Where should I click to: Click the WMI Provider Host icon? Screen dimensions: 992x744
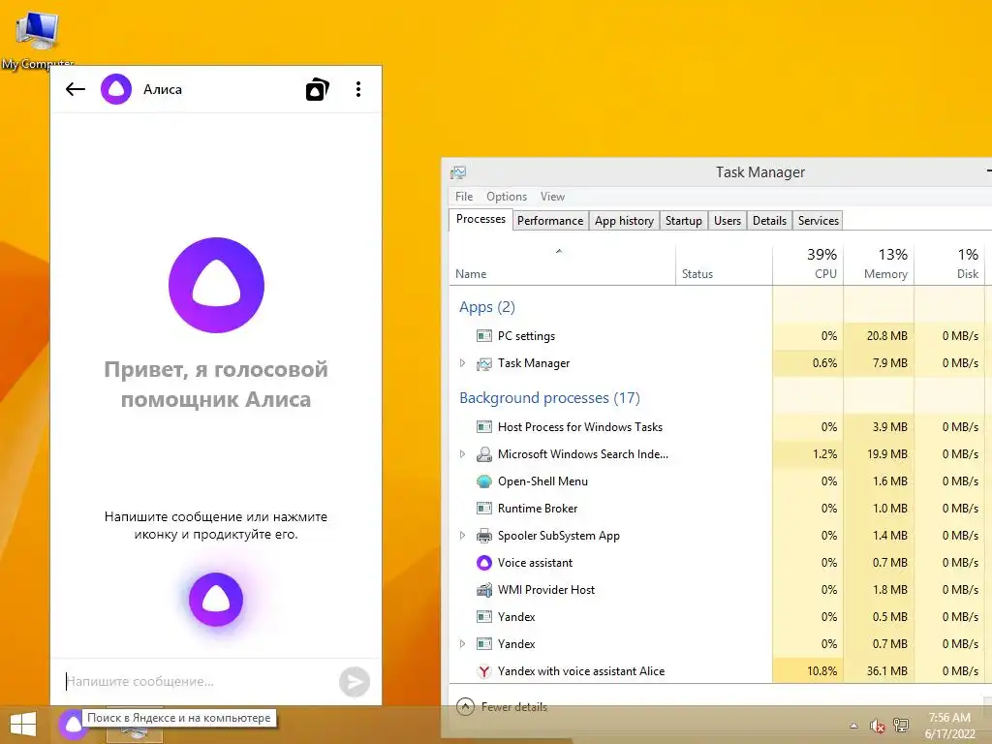(x=484, y=590)
